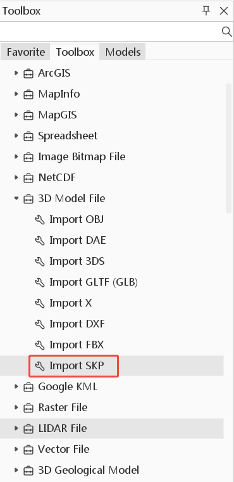Click the wrench icon beside Import DAE

40,241
